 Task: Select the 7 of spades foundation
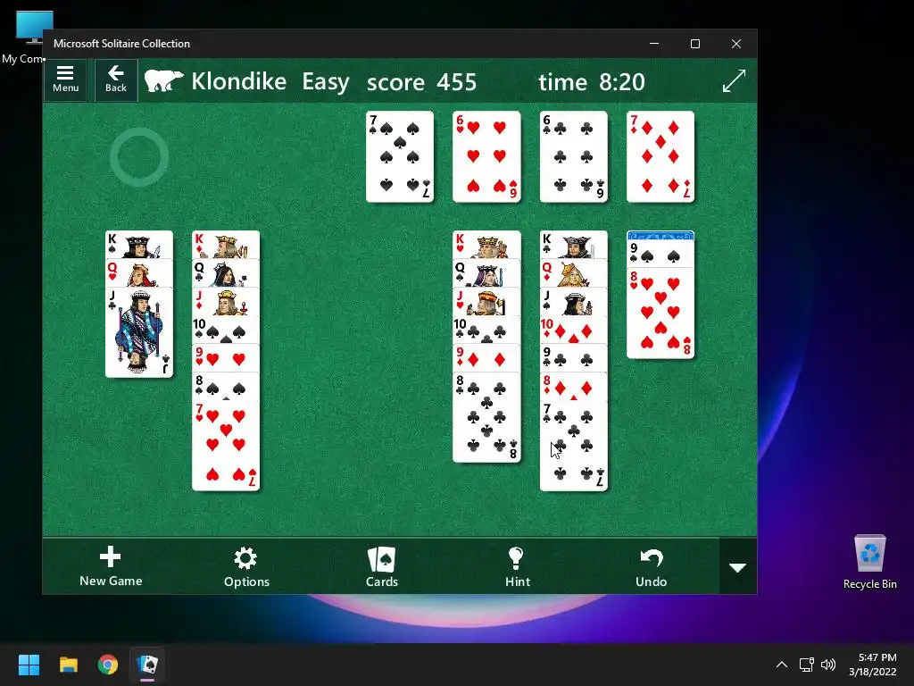pos(400,157)
